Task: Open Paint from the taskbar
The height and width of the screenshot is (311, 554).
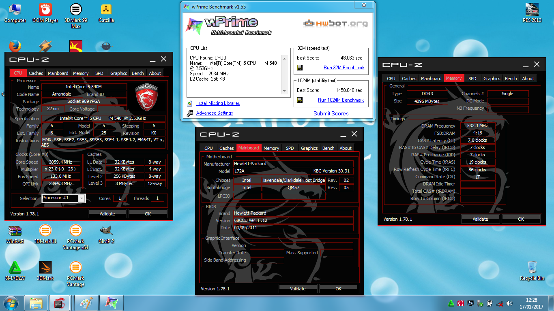Action: coord(86,303)
